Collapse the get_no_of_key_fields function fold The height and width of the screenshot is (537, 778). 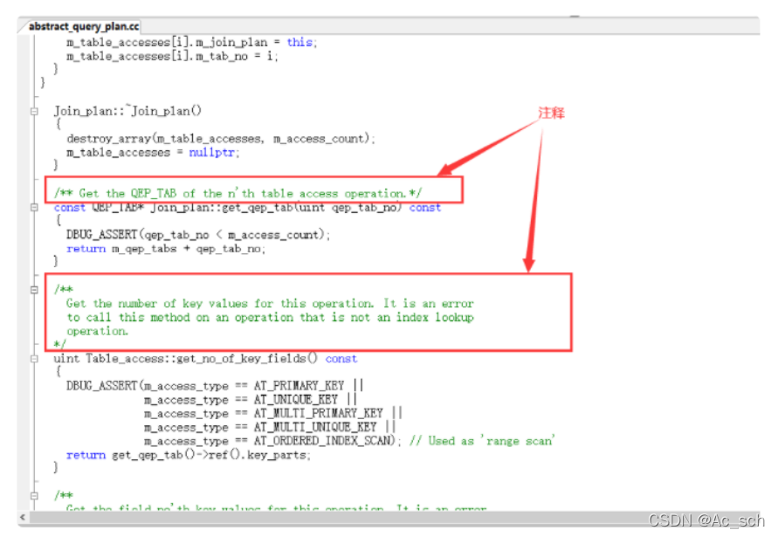[34, 359]
